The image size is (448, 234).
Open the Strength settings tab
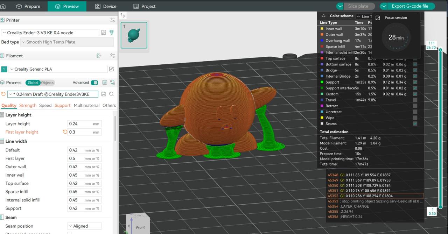(28, 105)
